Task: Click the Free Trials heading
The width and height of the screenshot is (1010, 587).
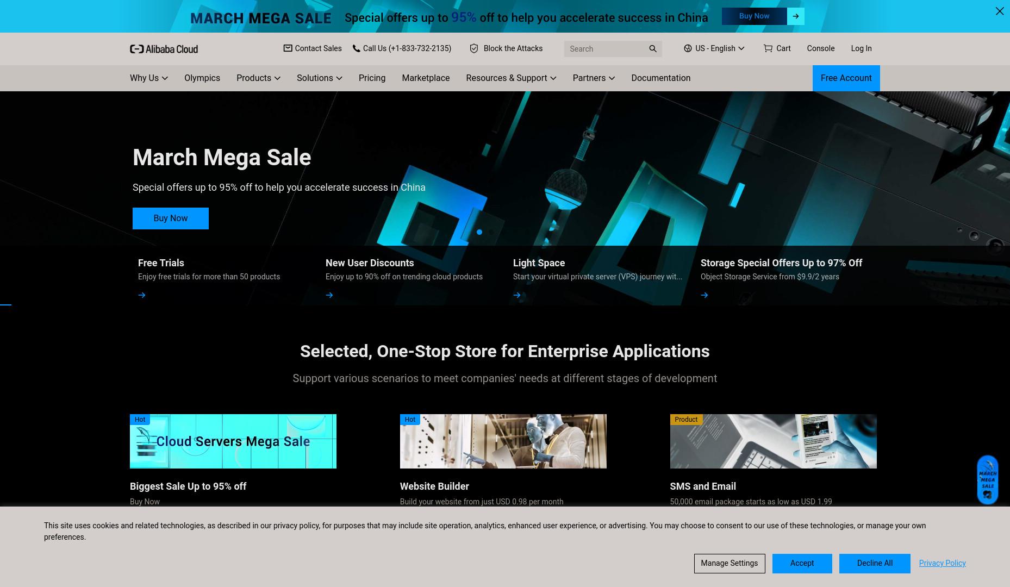Action: [161, 263]
